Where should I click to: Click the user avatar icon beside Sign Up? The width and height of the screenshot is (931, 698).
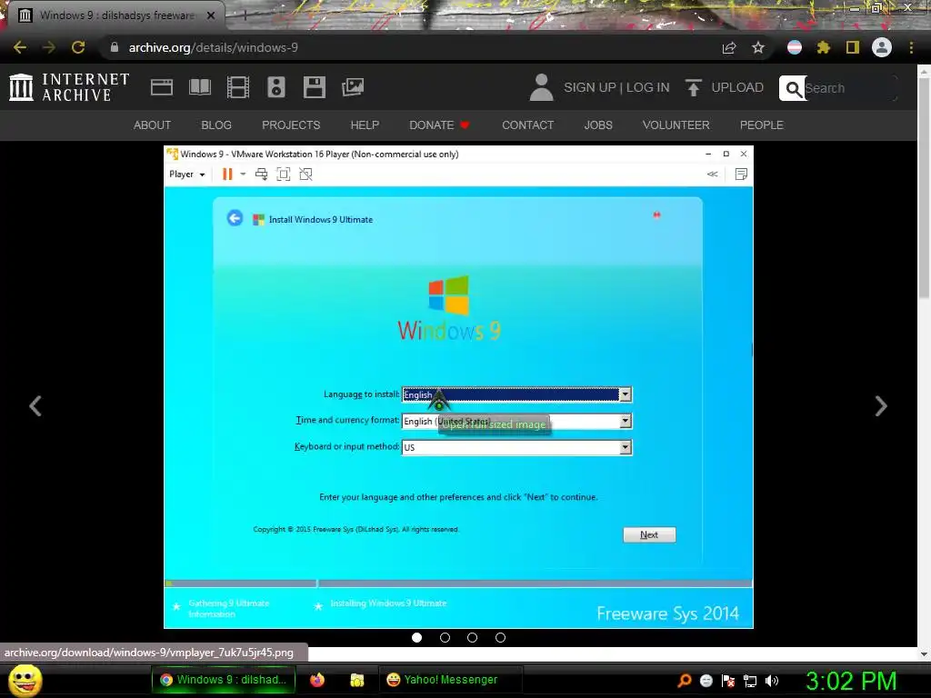[541, 87]
